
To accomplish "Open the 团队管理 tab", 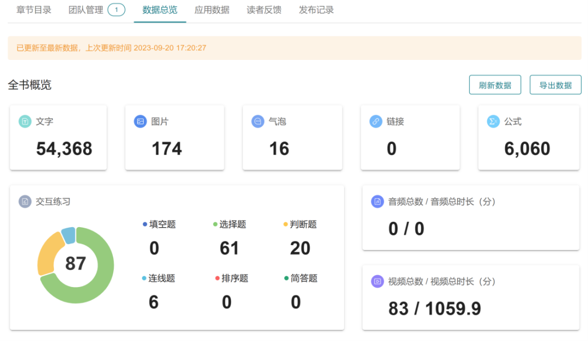I will click(x=85, y=10).
